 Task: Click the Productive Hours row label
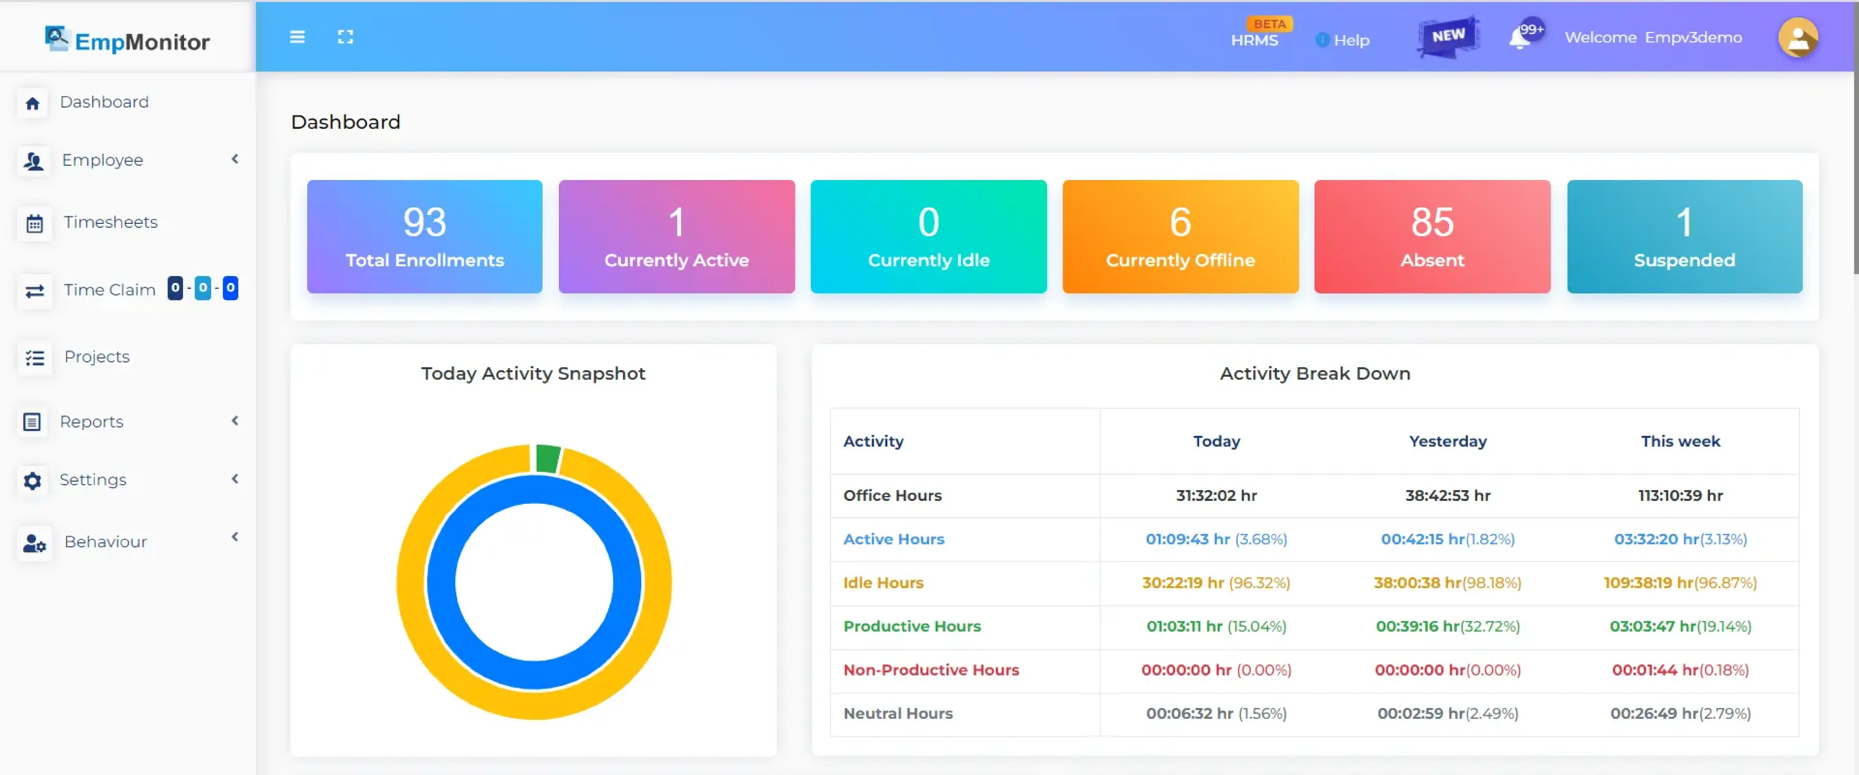coord(912,626)
